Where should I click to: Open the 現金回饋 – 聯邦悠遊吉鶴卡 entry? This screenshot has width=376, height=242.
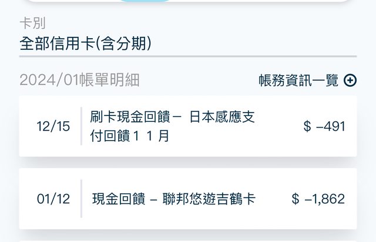coord(174,199)
